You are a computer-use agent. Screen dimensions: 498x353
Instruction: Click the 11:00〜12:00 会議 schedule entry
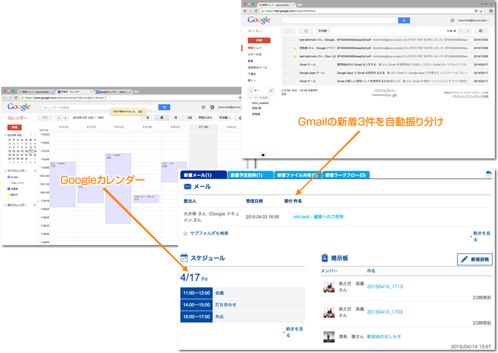click(243, 293)
